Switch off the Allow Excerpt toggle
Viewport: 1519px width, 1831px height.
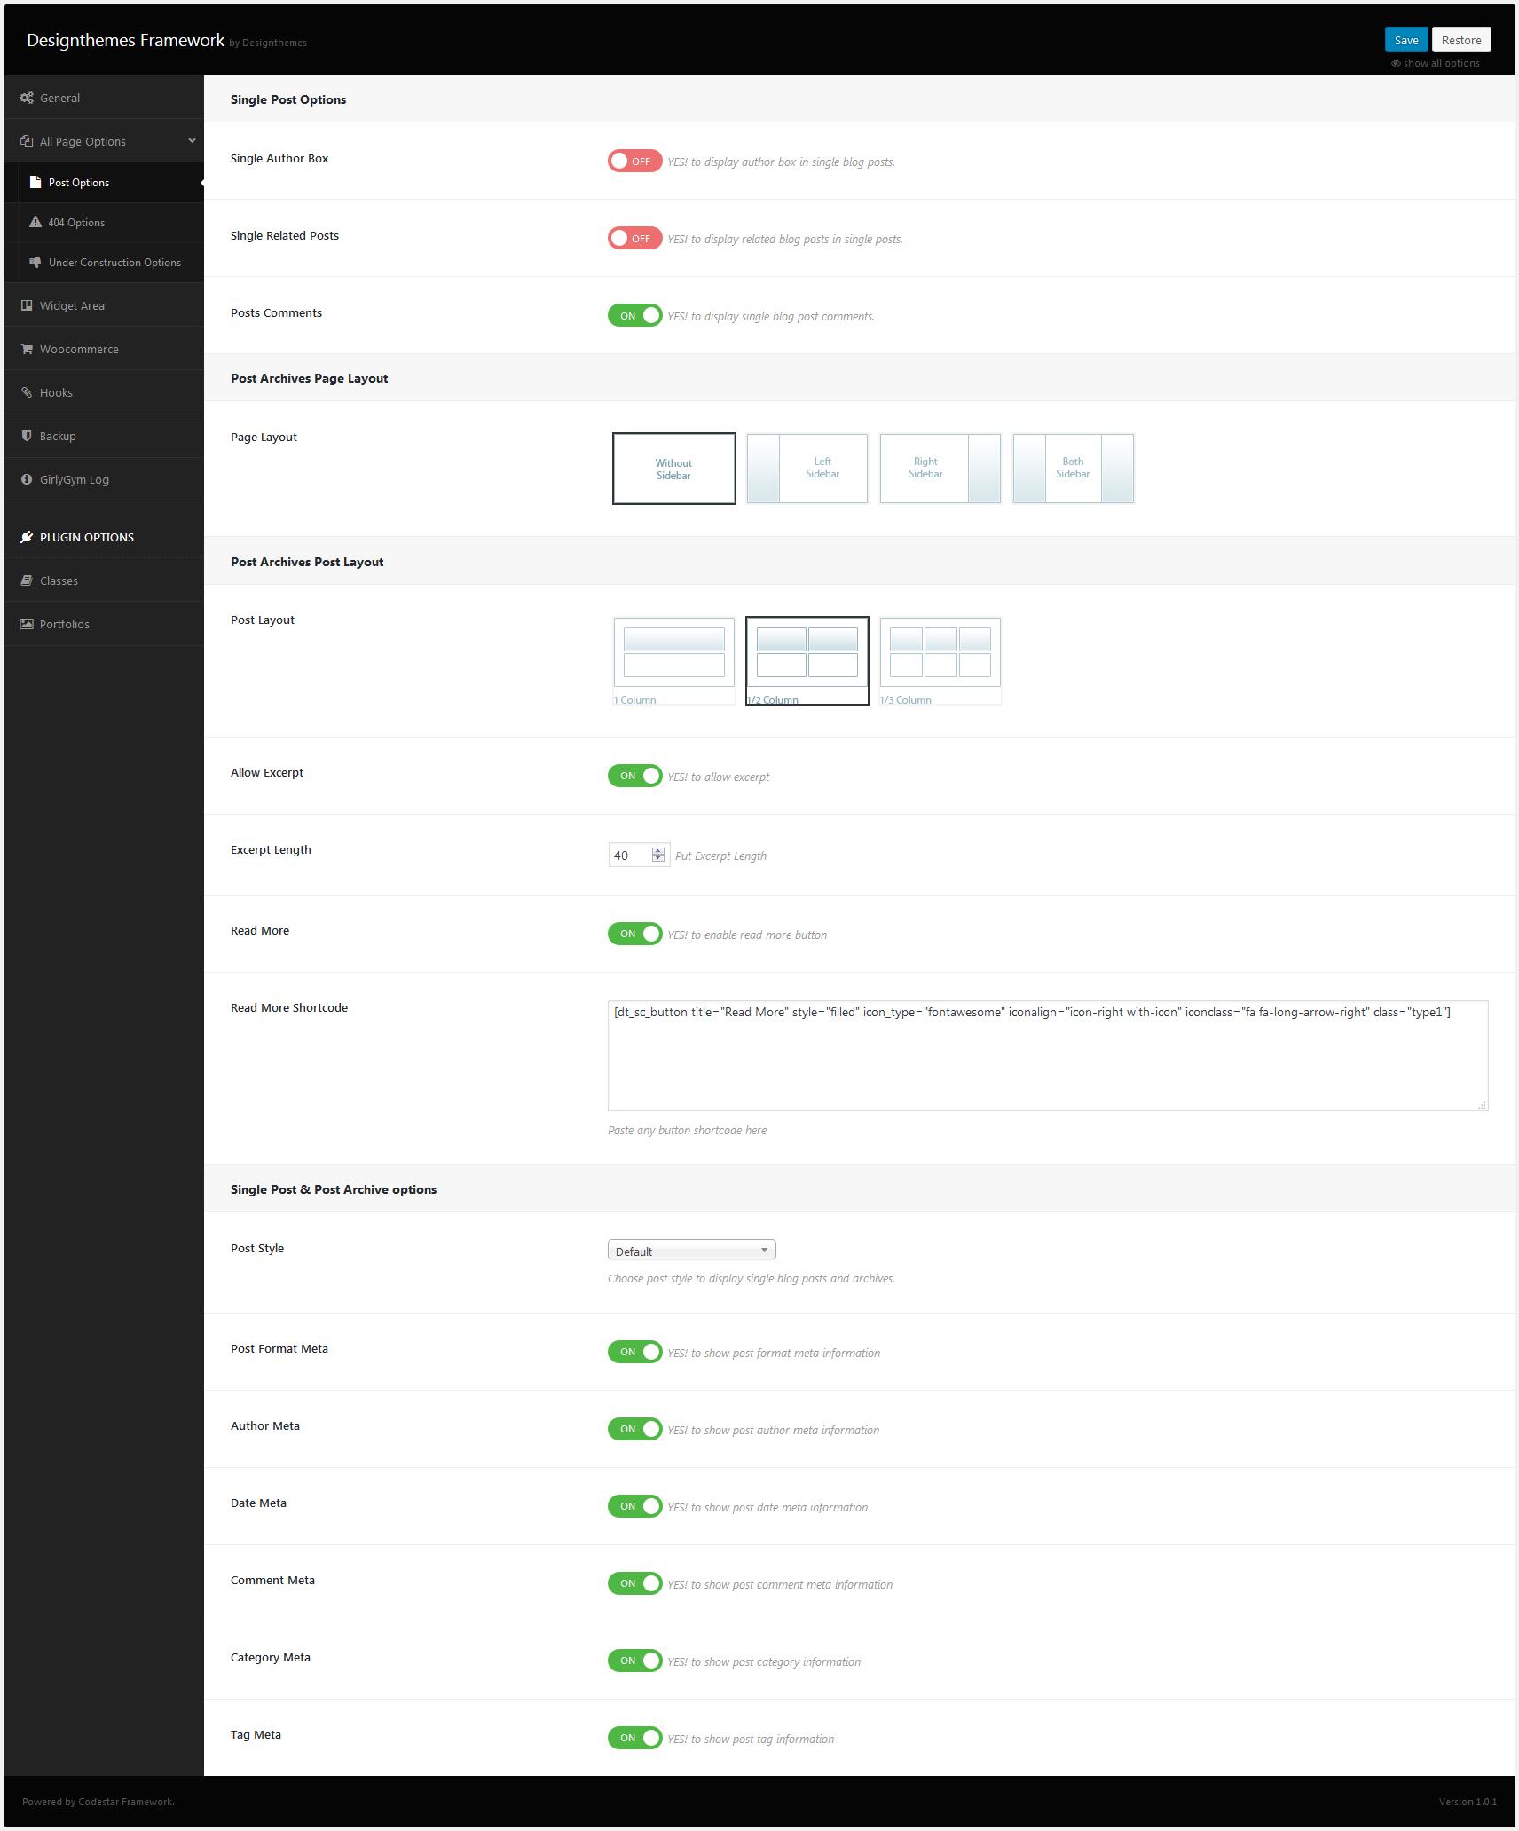click(634, 776)
